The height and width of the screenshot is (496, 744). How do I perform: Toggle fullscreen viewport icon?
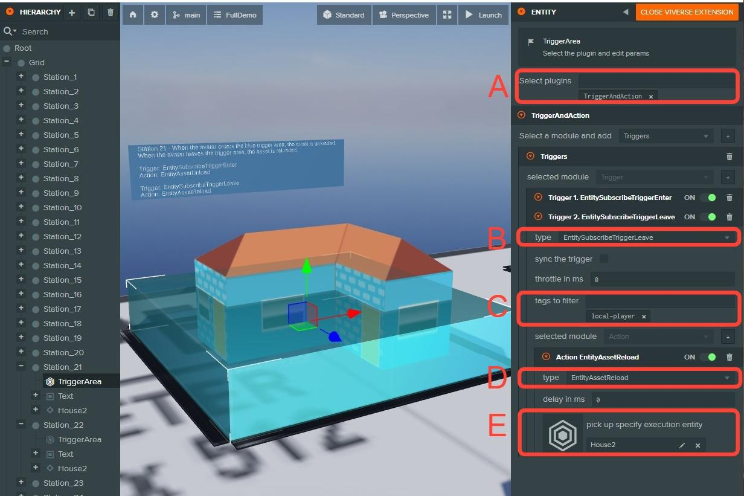(x=446, y=15)
